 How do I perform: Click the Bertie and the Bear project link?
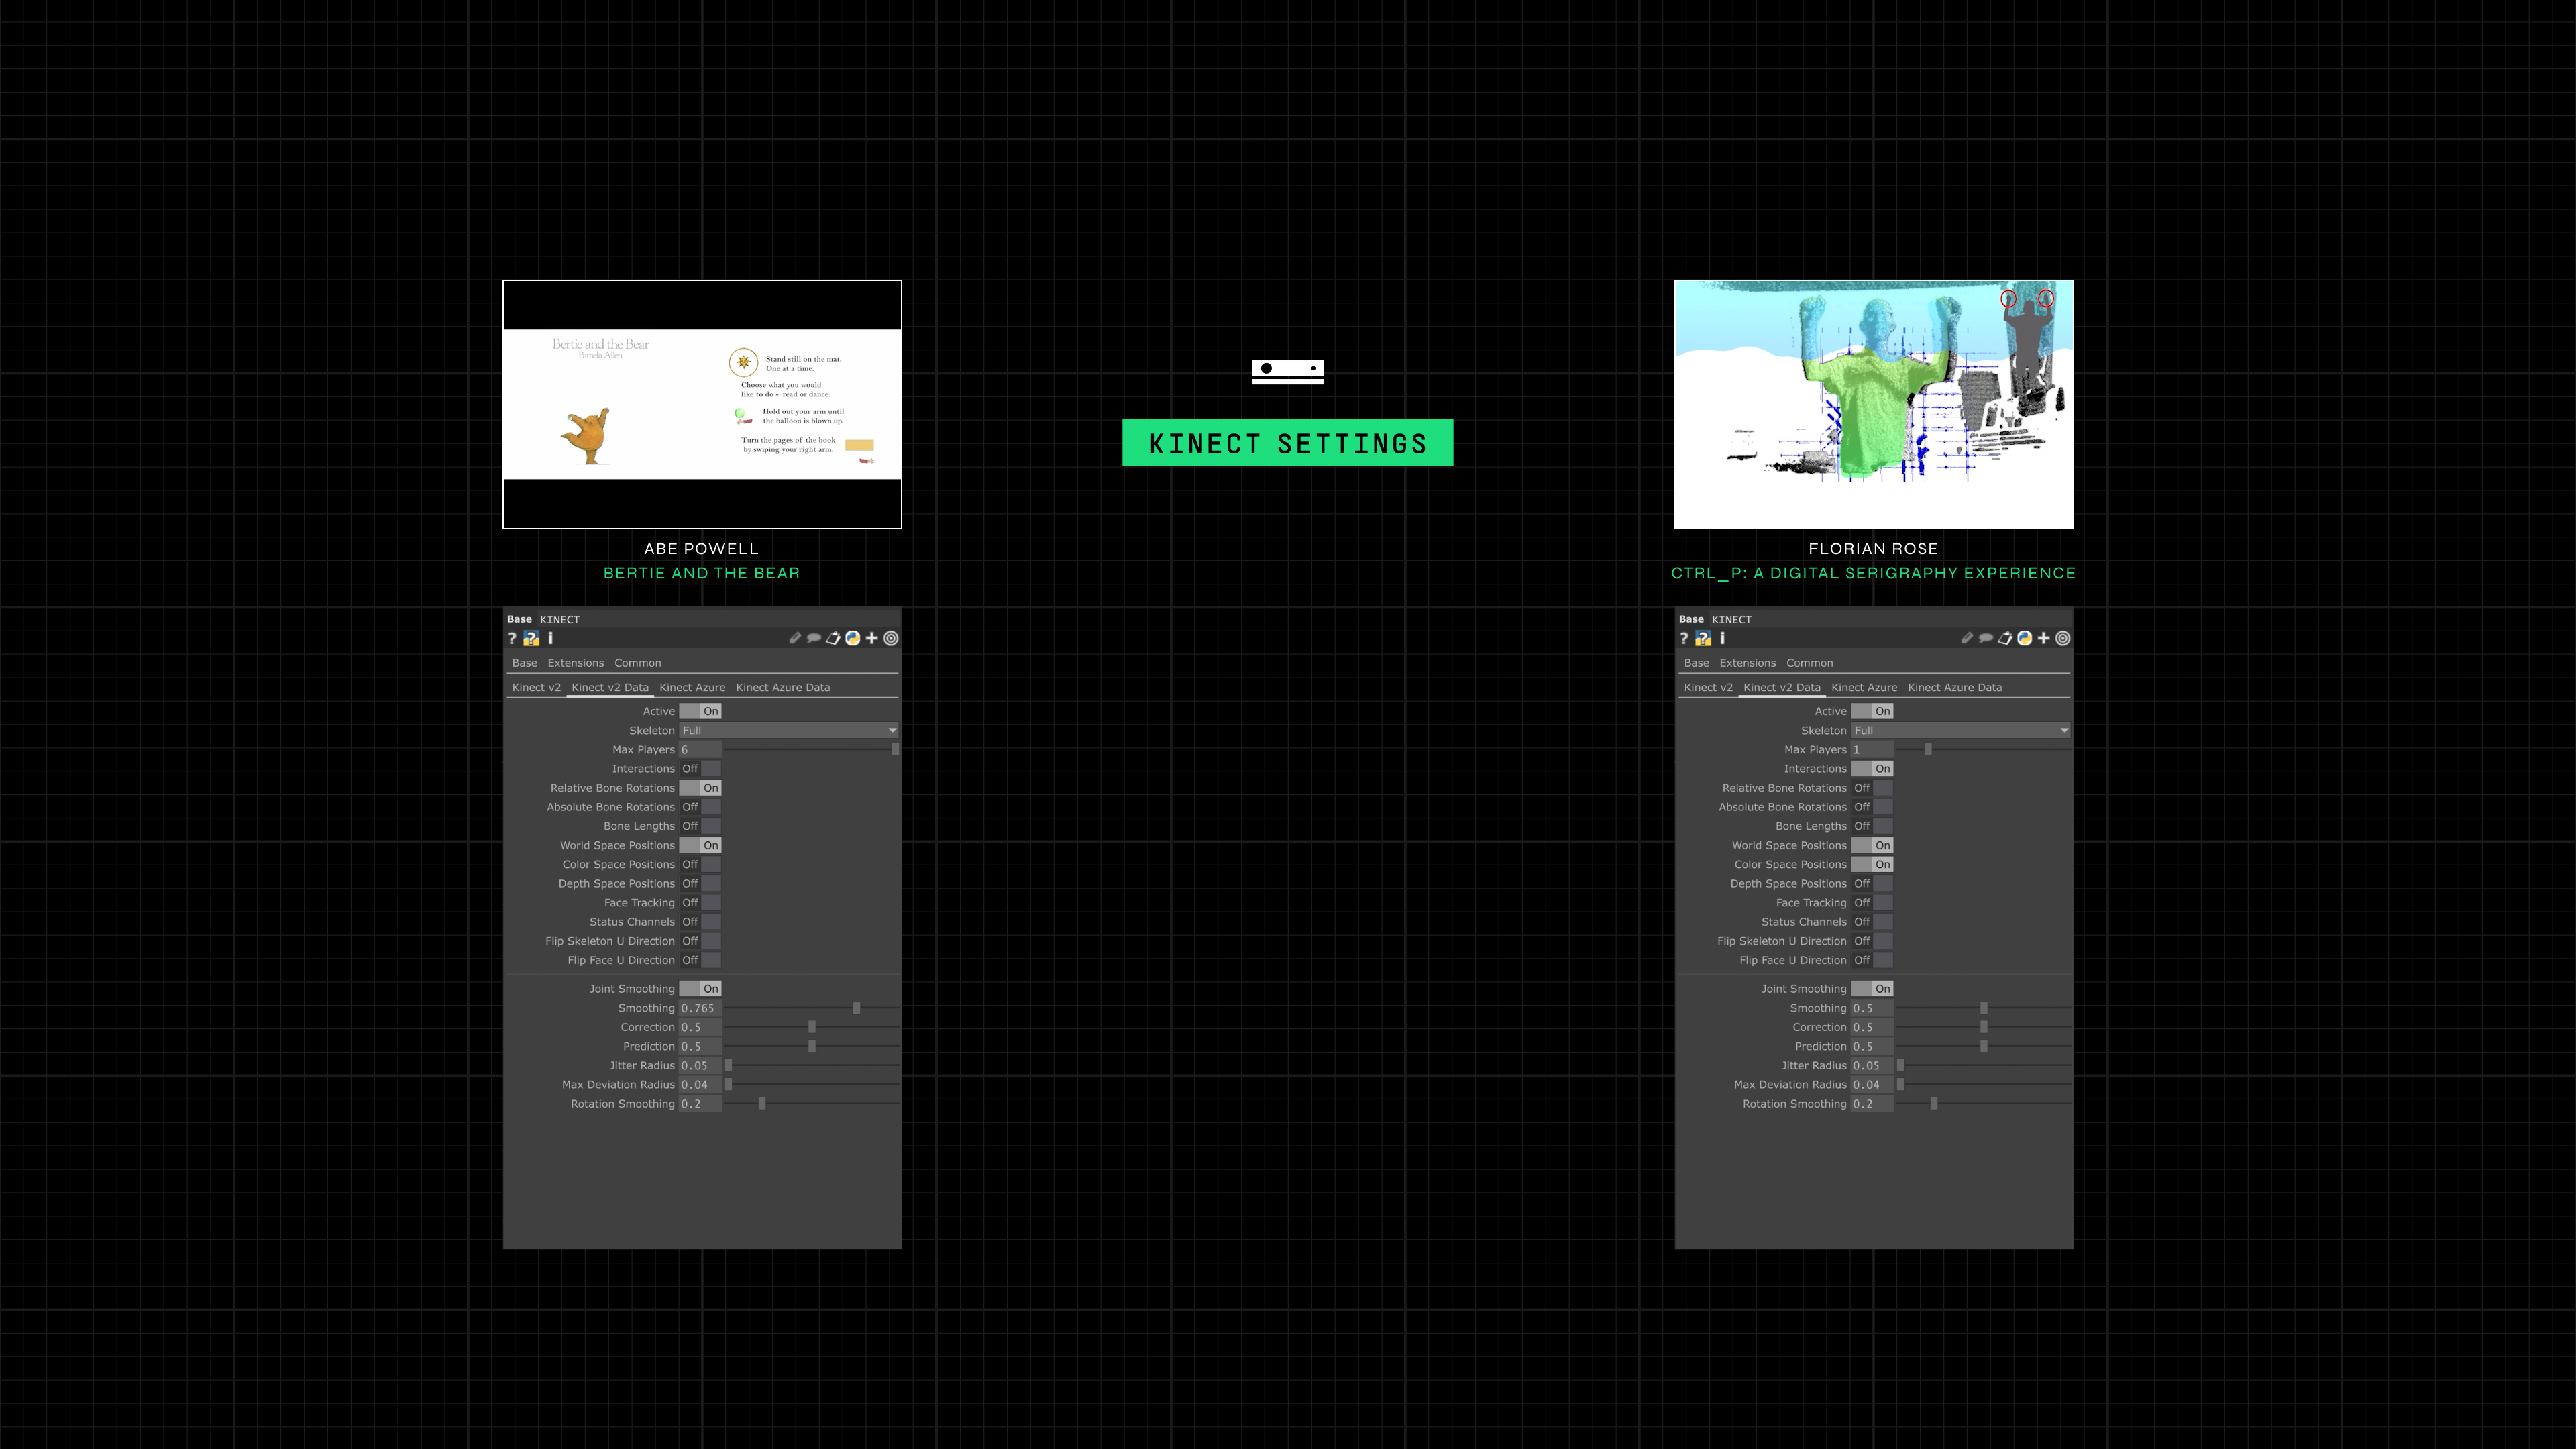coord(701,573)
